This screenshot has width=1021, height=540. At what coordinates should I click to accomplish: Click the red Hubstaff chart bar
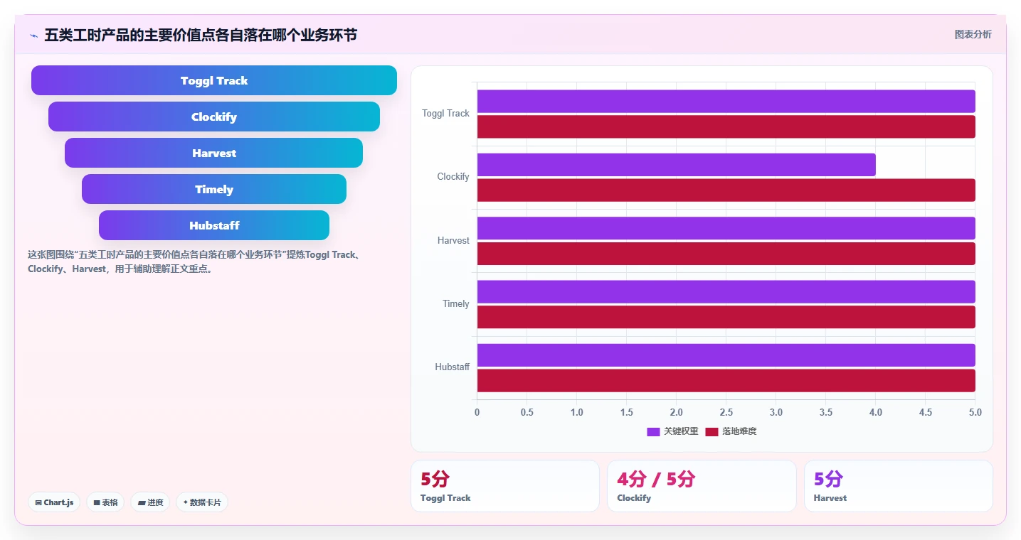pyautogui.click(x=726, y=381)
